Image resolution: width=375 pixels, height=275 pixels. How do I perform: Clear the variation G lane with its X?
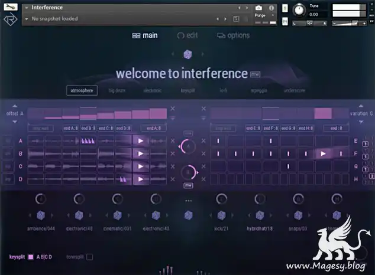[203, 109]
